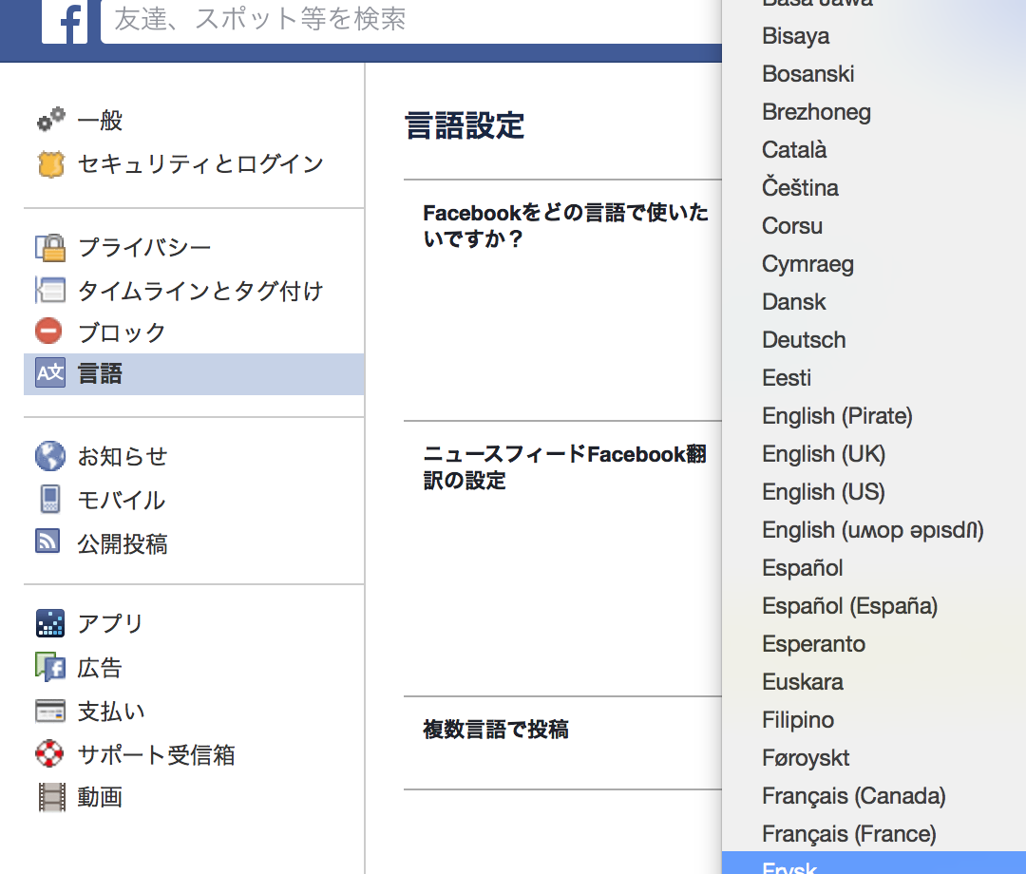Select the 言語 settings tab

[x=195, y=374]
